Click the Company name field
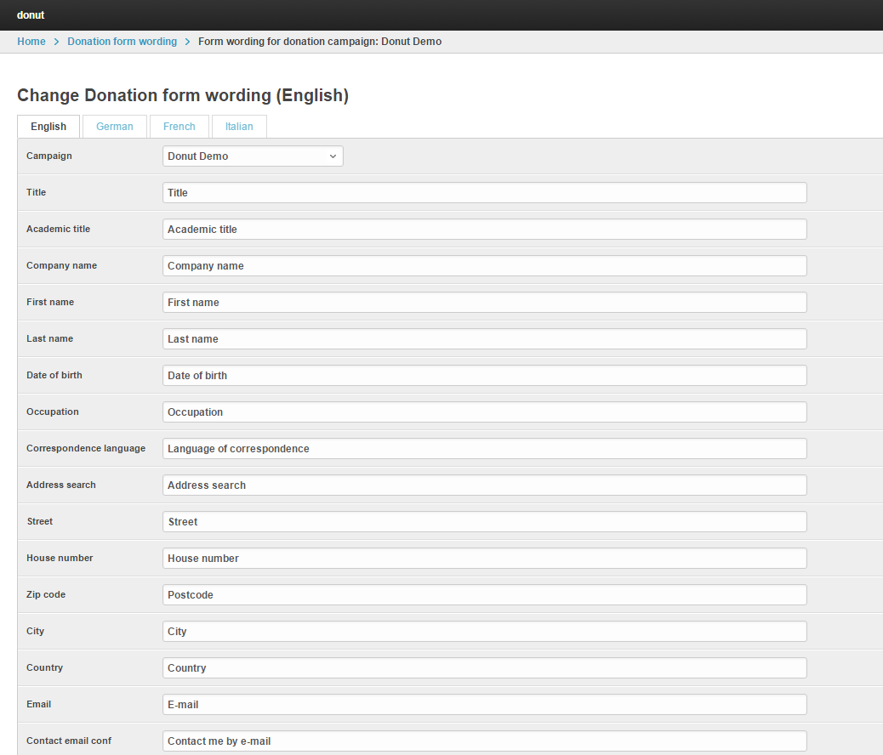Viewport: 883px width, 755px height. coord(484,265)
